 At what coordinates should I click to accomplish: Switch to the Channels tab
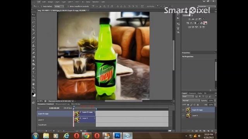[192, 93]
